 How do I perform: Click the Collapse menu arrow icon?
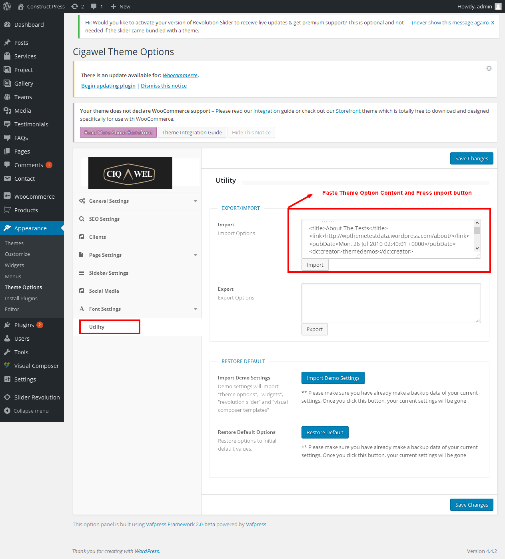click(x=7, y=411)
